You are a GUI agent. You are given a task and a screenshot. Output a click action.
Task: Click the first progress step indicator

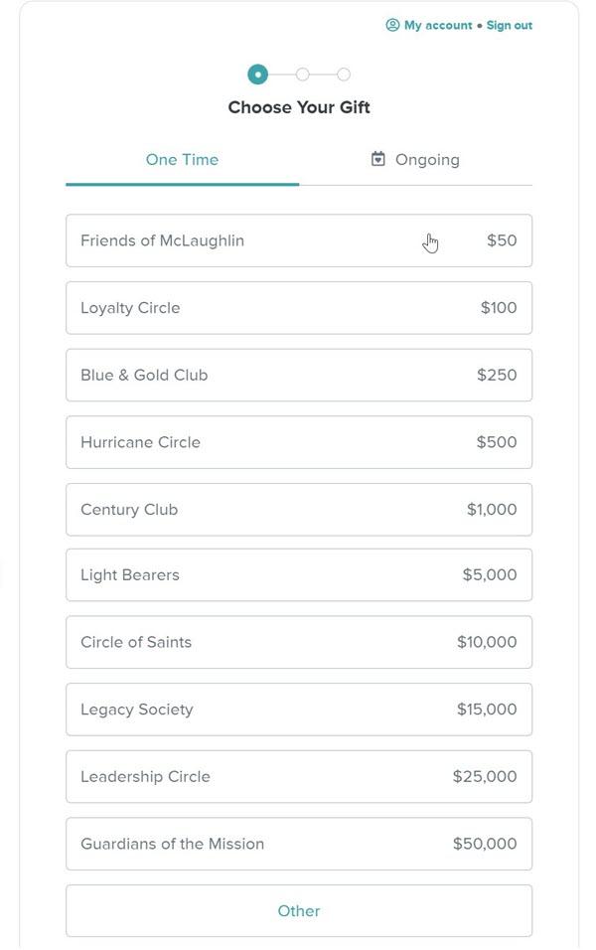click(258, 75)
